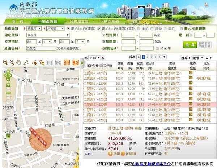Sort results descending with down triangle
Screen dimensions: 217x168
click(x=210, y=58)
